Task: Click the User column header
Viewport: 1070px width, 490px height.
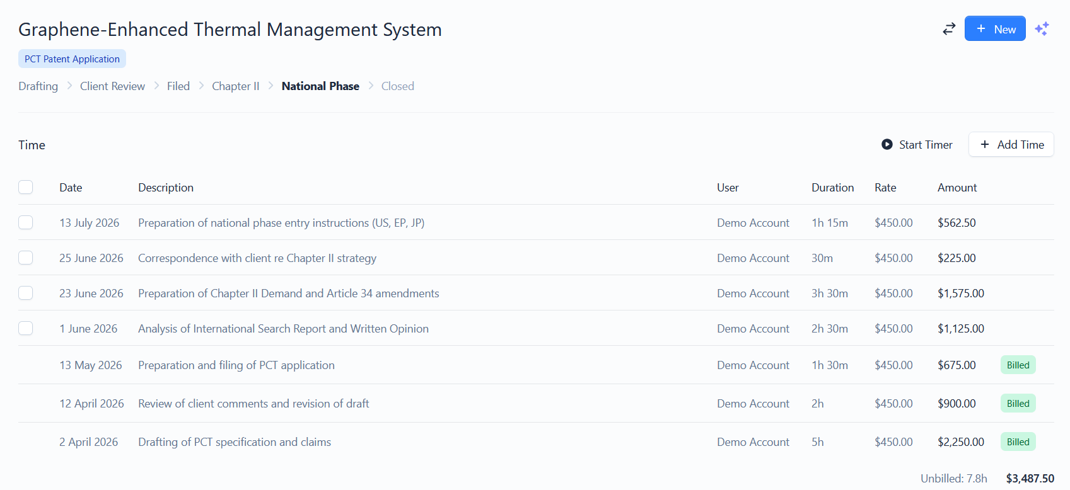Action: [728, 188]
